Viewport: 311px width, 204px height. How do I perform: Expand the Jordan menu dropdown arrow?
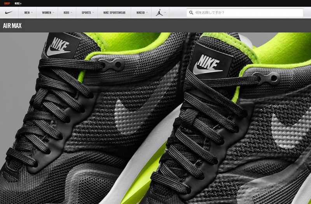[x=165, y=12]
